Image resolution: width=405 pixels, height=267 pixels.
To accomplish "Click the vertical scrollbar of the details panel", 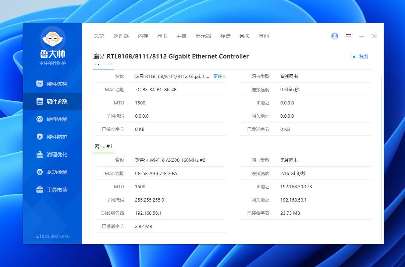I will (381, 159).
